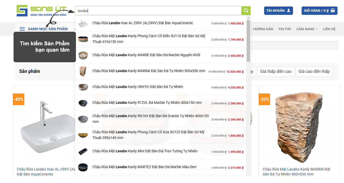Open the Liên Hệ contact page
The image size is (344, 183).
coord(329,29)
